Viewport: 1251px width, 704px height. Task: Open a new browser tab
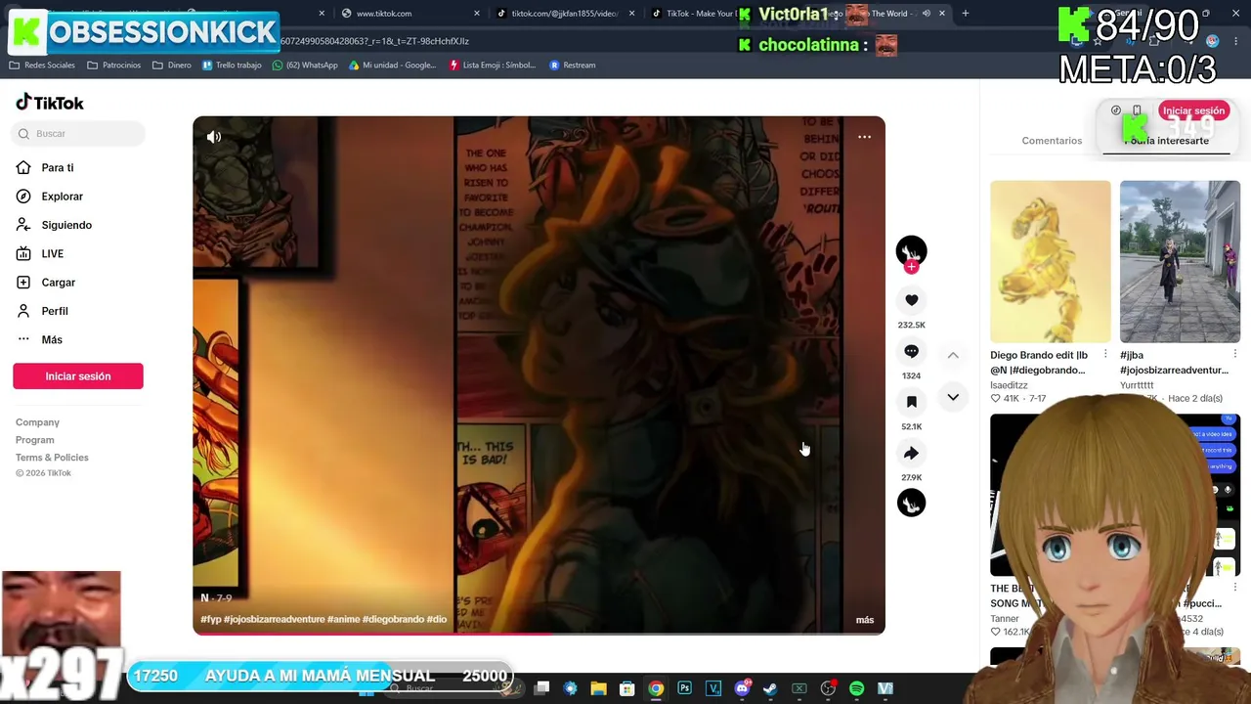pyautogui.click(x=965, y=14)
